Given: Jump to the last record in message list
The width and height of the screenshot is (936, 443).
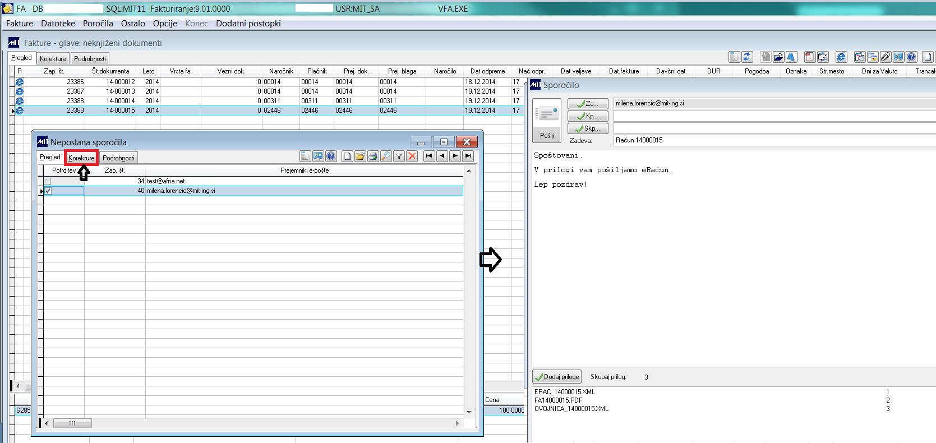Looking at the screenshot, I should (468, 156).
